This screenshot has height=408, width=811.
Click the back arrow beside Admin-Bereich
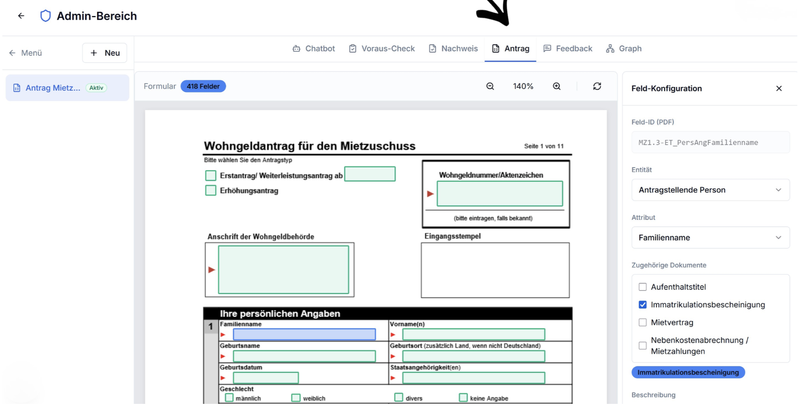21,16
